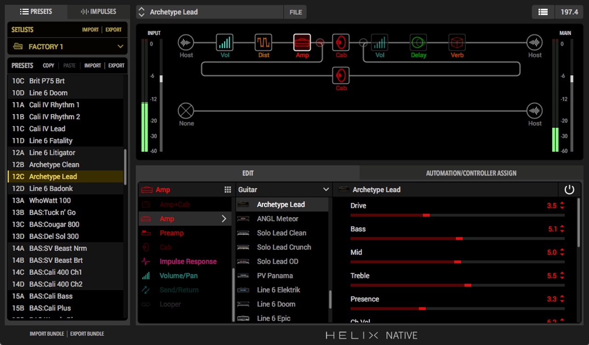Select the second Vol block before Delay
Viewport: 589px width, 345px height.
click(x=380, y=43)
